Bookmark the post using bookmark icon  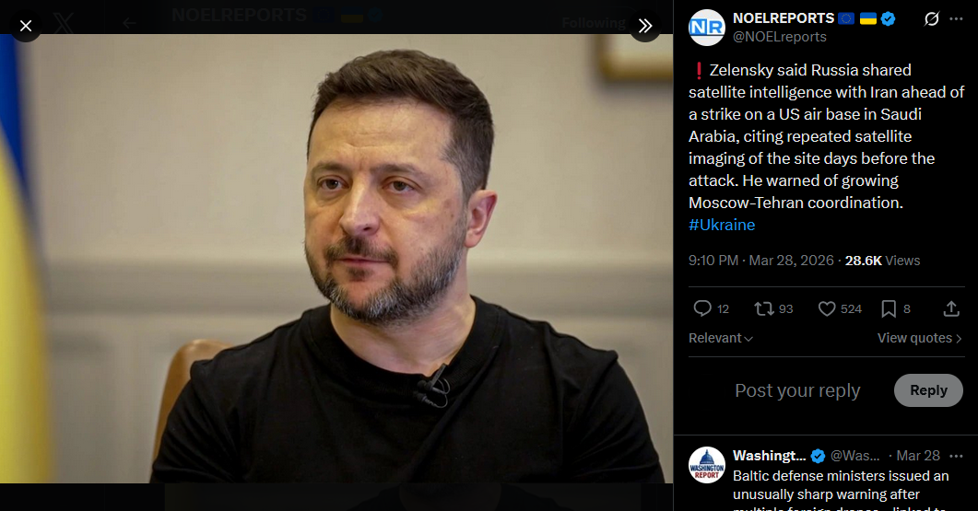point(889,308)
